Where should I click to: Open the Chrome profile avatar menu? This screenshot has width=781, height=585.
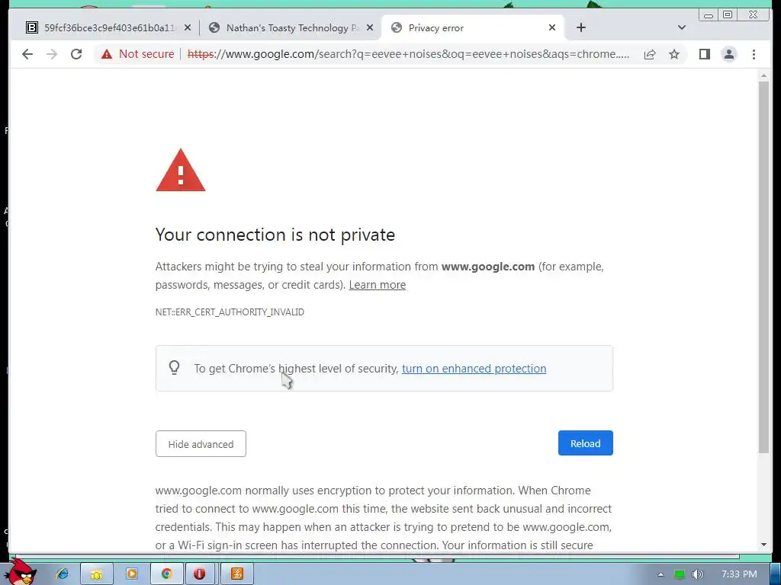point(728,54)
